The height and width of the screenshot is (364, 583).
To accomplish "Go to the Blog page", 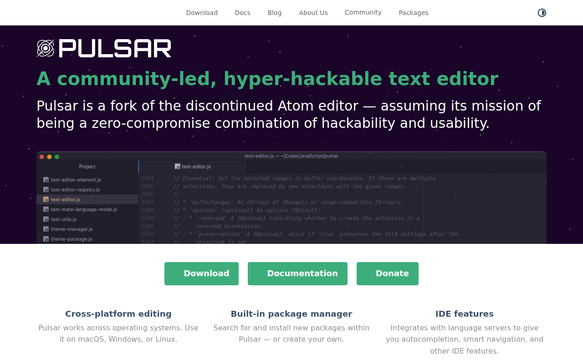I will pos(274,13).
